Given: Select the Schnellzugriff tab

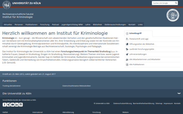Looking at the screenshot, I should click(x=138, y=33).
